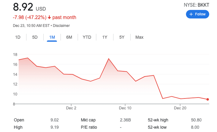Switch to the 1D time range tab
The image size is (217, 132).
click(x=18, y=37)
